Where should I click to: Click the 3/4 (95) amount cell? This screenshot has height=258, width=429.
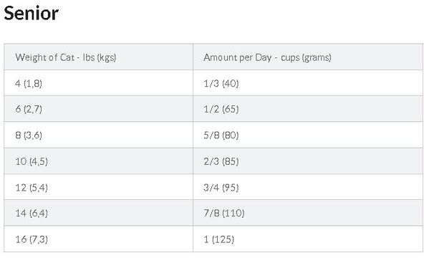click(x=308, y=187)
